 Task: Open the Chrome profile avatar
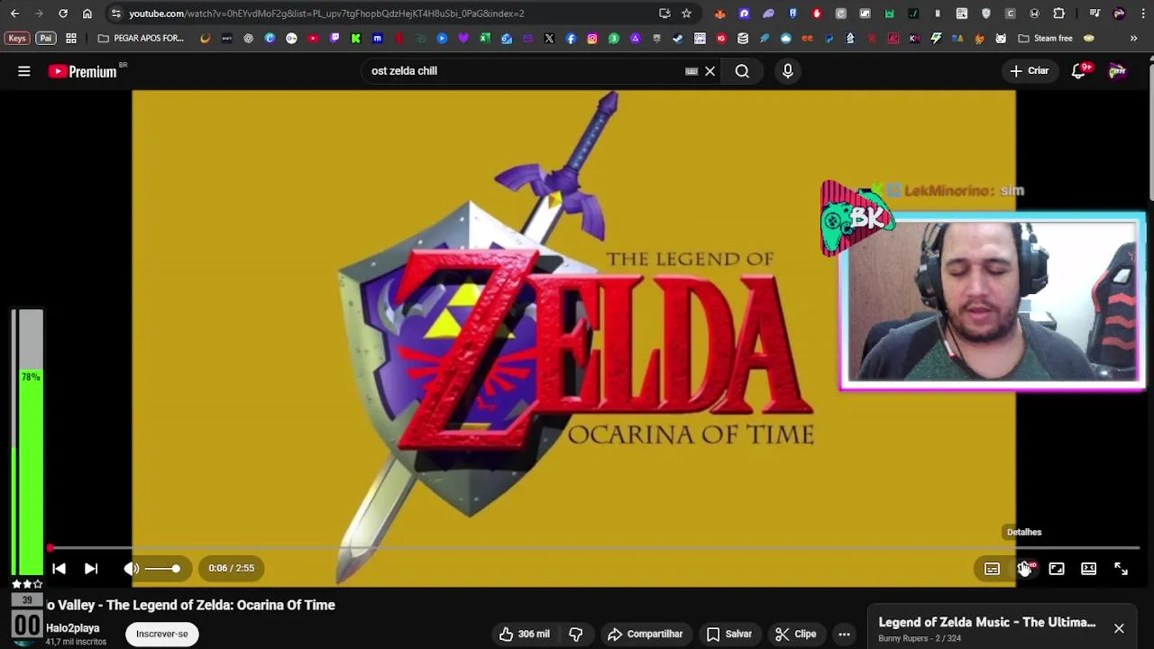pos(1119,14)
